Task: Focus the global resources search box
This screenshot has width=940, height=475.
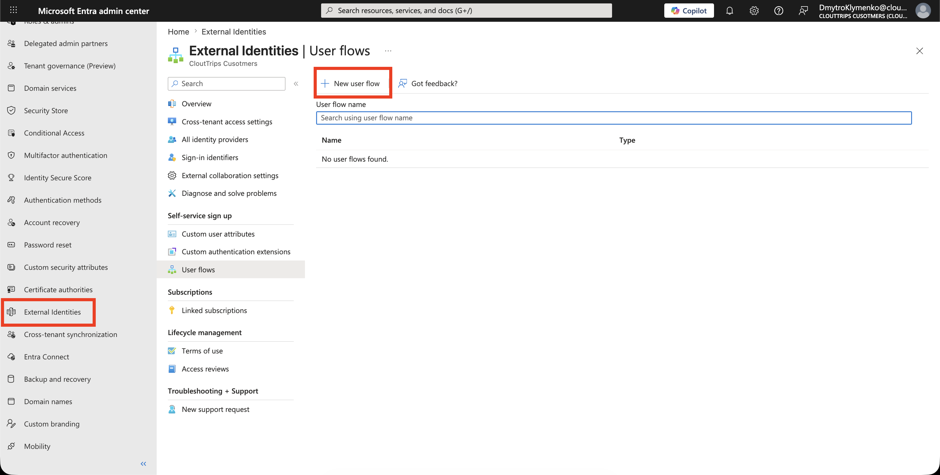Action: click(x=466, y=11)
